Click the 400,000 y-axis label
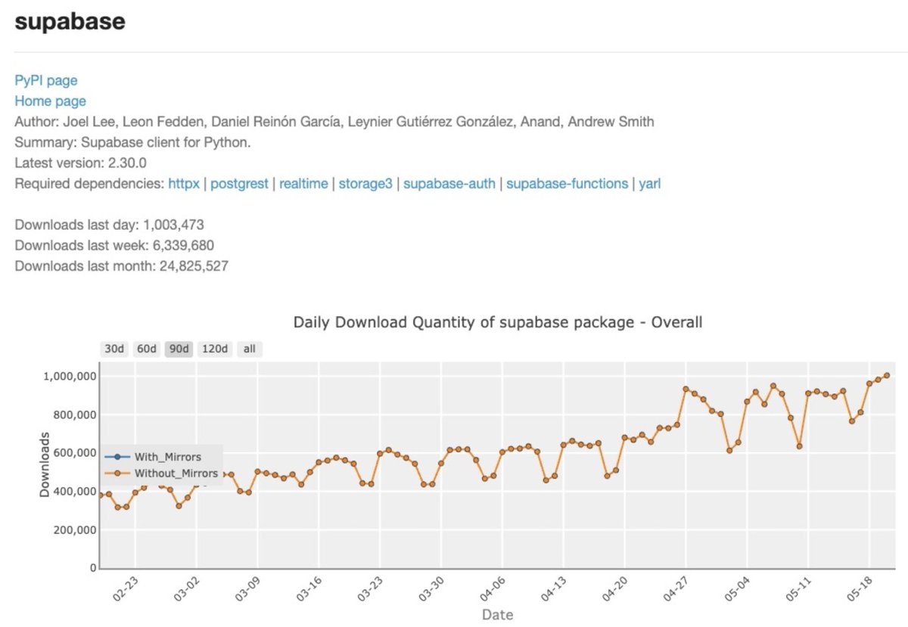Image resolution: width=908 pixels, height=627 pixels. [x=76, y=492]
